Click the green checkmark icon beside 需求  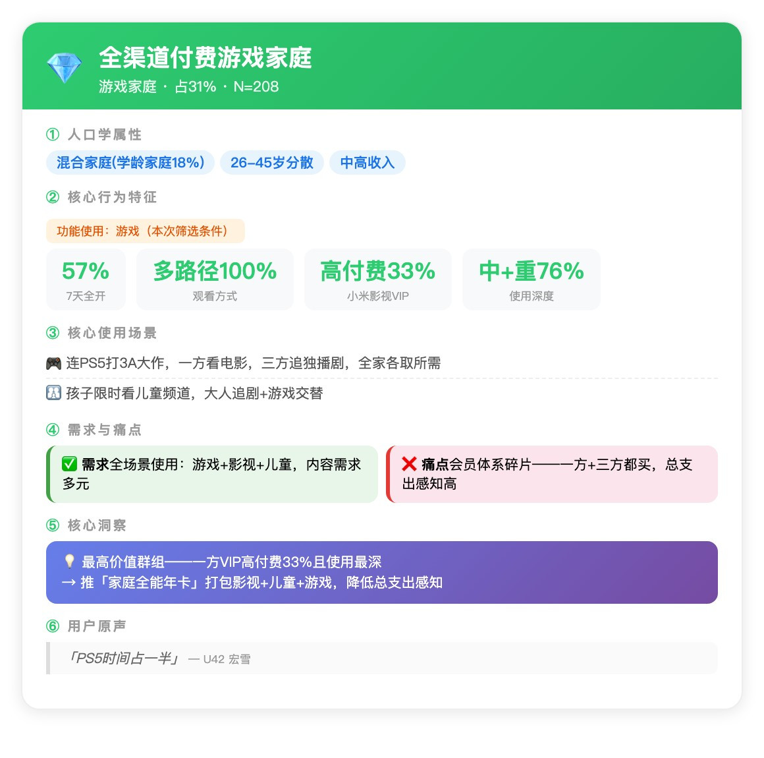(x=69, y=464)
